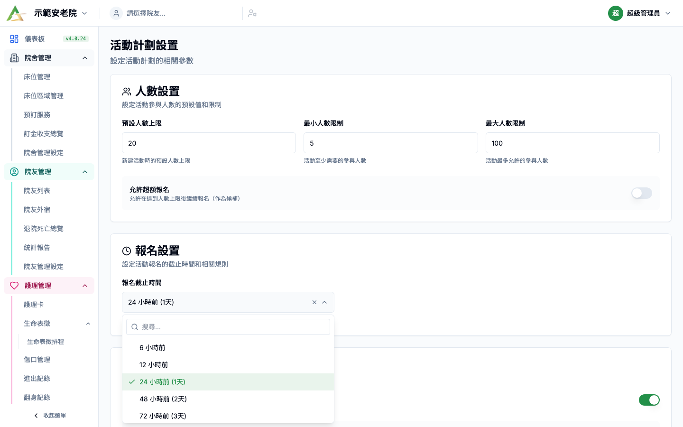The image size is (683, 427).
Task: Toggle the green enabled switch at lower right
Action: (649, 400)
